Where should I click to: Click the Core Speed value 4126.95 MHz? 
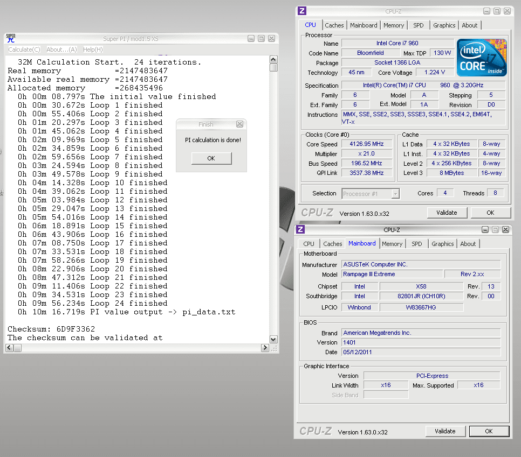367,144
